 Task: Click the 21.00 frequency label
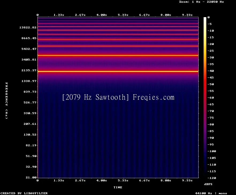pos(31,177)
